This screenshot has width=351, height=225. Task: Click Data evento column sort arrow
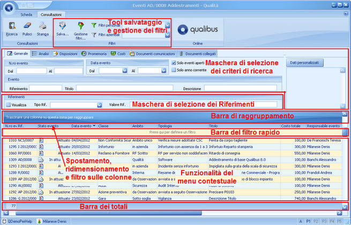94,126
